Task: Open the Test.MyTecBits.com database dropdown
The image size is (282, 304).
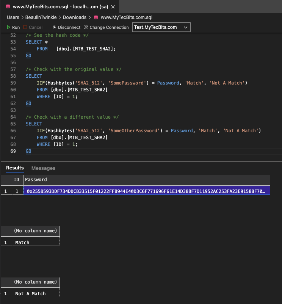Action: pos(161,27)
